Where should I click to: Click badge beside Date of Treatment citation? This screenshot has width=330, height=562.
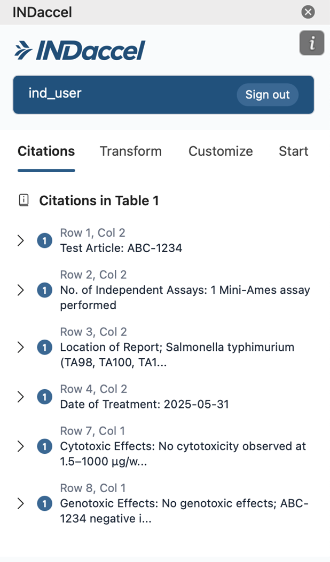click(44, 397)
